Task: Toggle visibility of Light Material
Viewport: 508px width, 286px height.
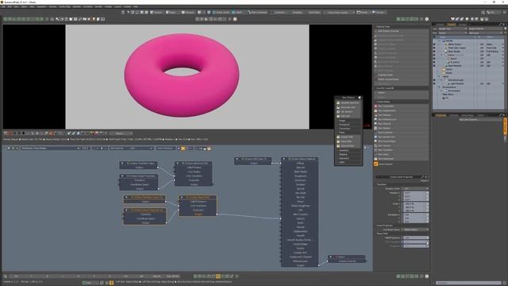Action: (x=434, y=83)
